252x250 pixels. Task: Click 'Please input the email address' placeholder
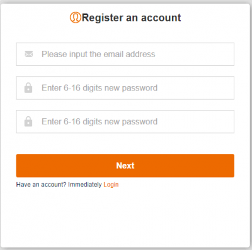pos(98,54)
